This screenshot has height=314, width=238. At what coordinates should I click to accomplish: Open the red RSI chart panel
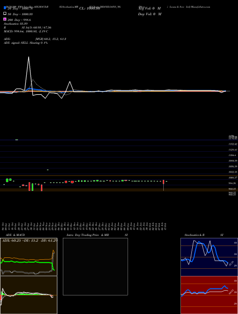[x=209, y=295]
